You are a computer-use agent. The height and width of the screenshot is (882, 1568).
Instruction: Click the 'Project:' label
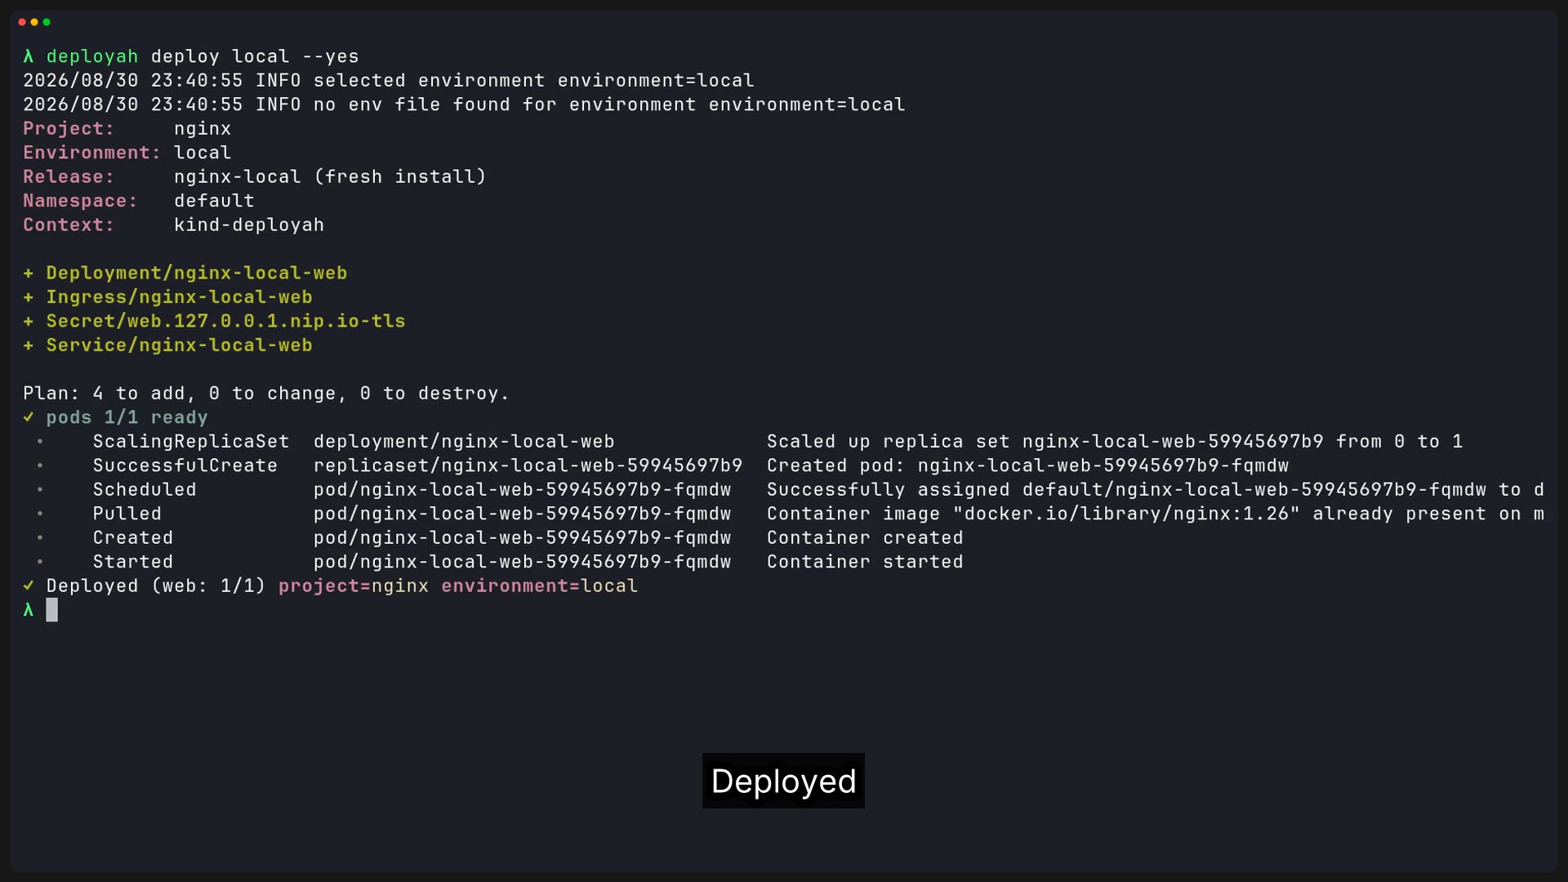[69, 129]
